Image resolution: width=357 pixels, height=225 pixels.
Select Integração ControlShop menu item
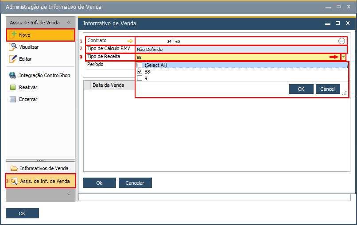[40, 75]
